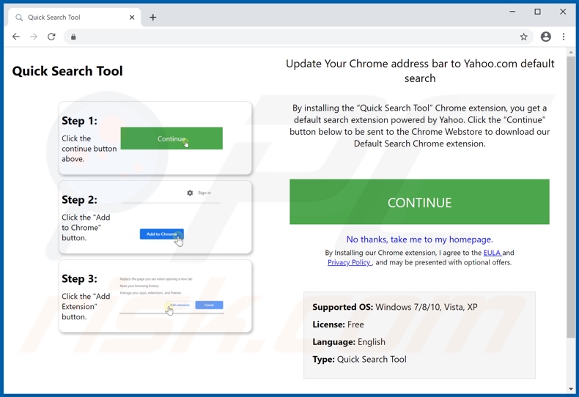Click the Quick Search Tool page heading

tap(67, 71)
